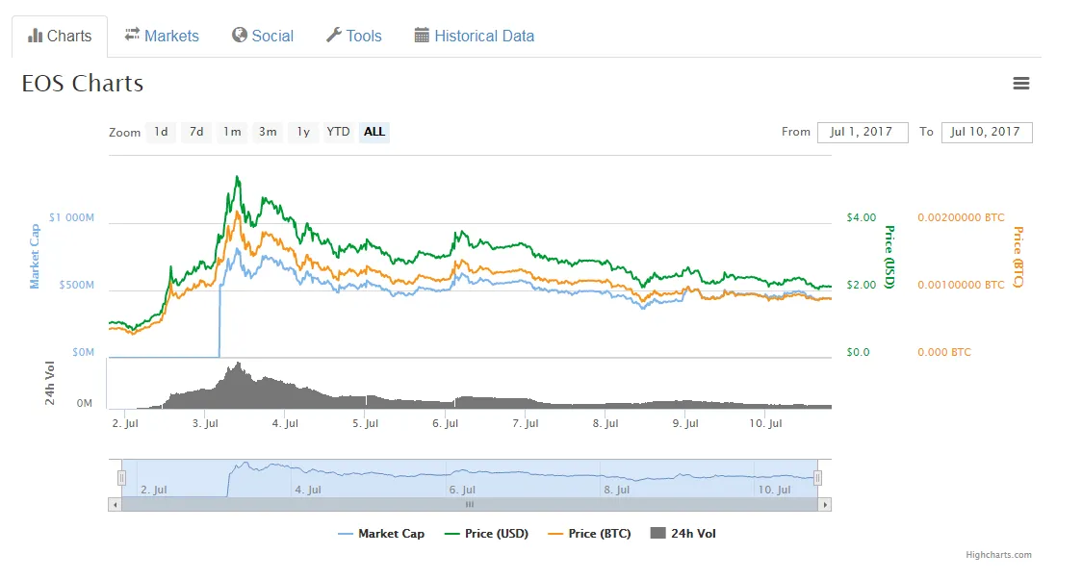Grab the navigator left range handle
The width and height of the screenshot is (1082, 579).
click(121, 478)
